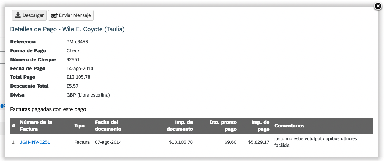384x161 pixels.
Task: Click the Detalles de Pago heading
Action: pos(67,29)
